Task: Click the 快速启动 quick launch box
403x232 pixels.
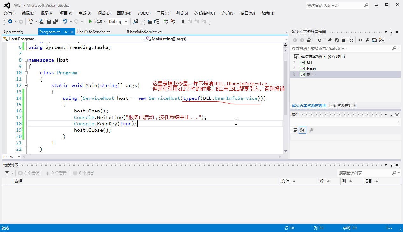Action: tap(334, 5)
